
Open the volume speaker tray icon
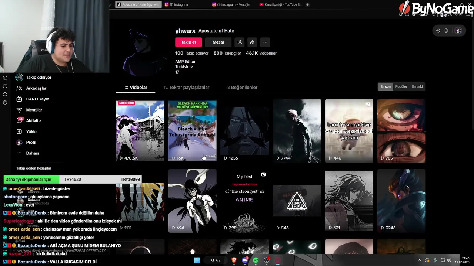(449, 260)
